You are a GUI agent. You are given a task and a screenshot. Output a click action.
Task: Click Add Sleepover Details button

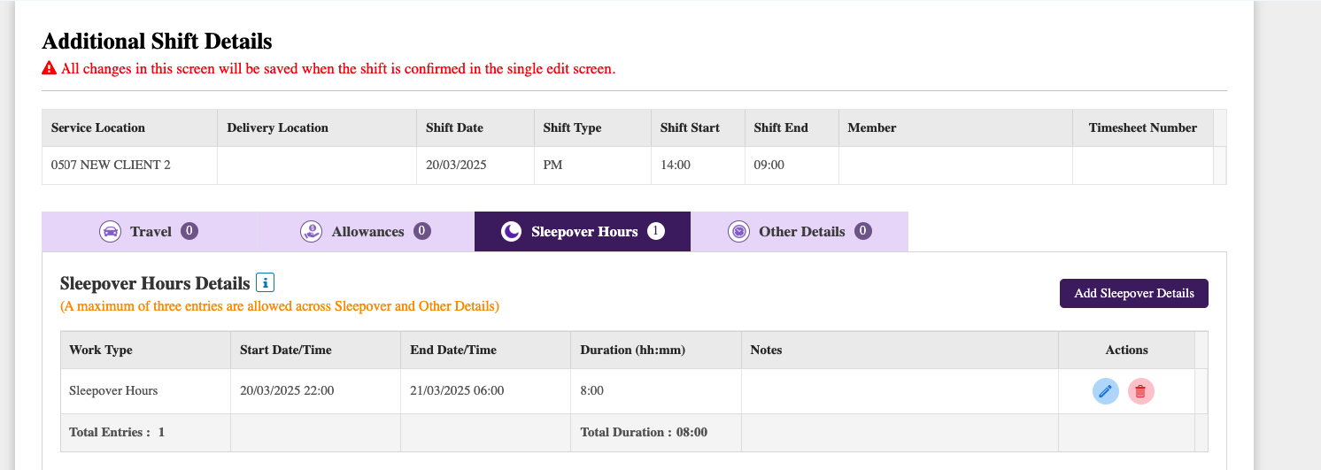(x=1134, y=293)
